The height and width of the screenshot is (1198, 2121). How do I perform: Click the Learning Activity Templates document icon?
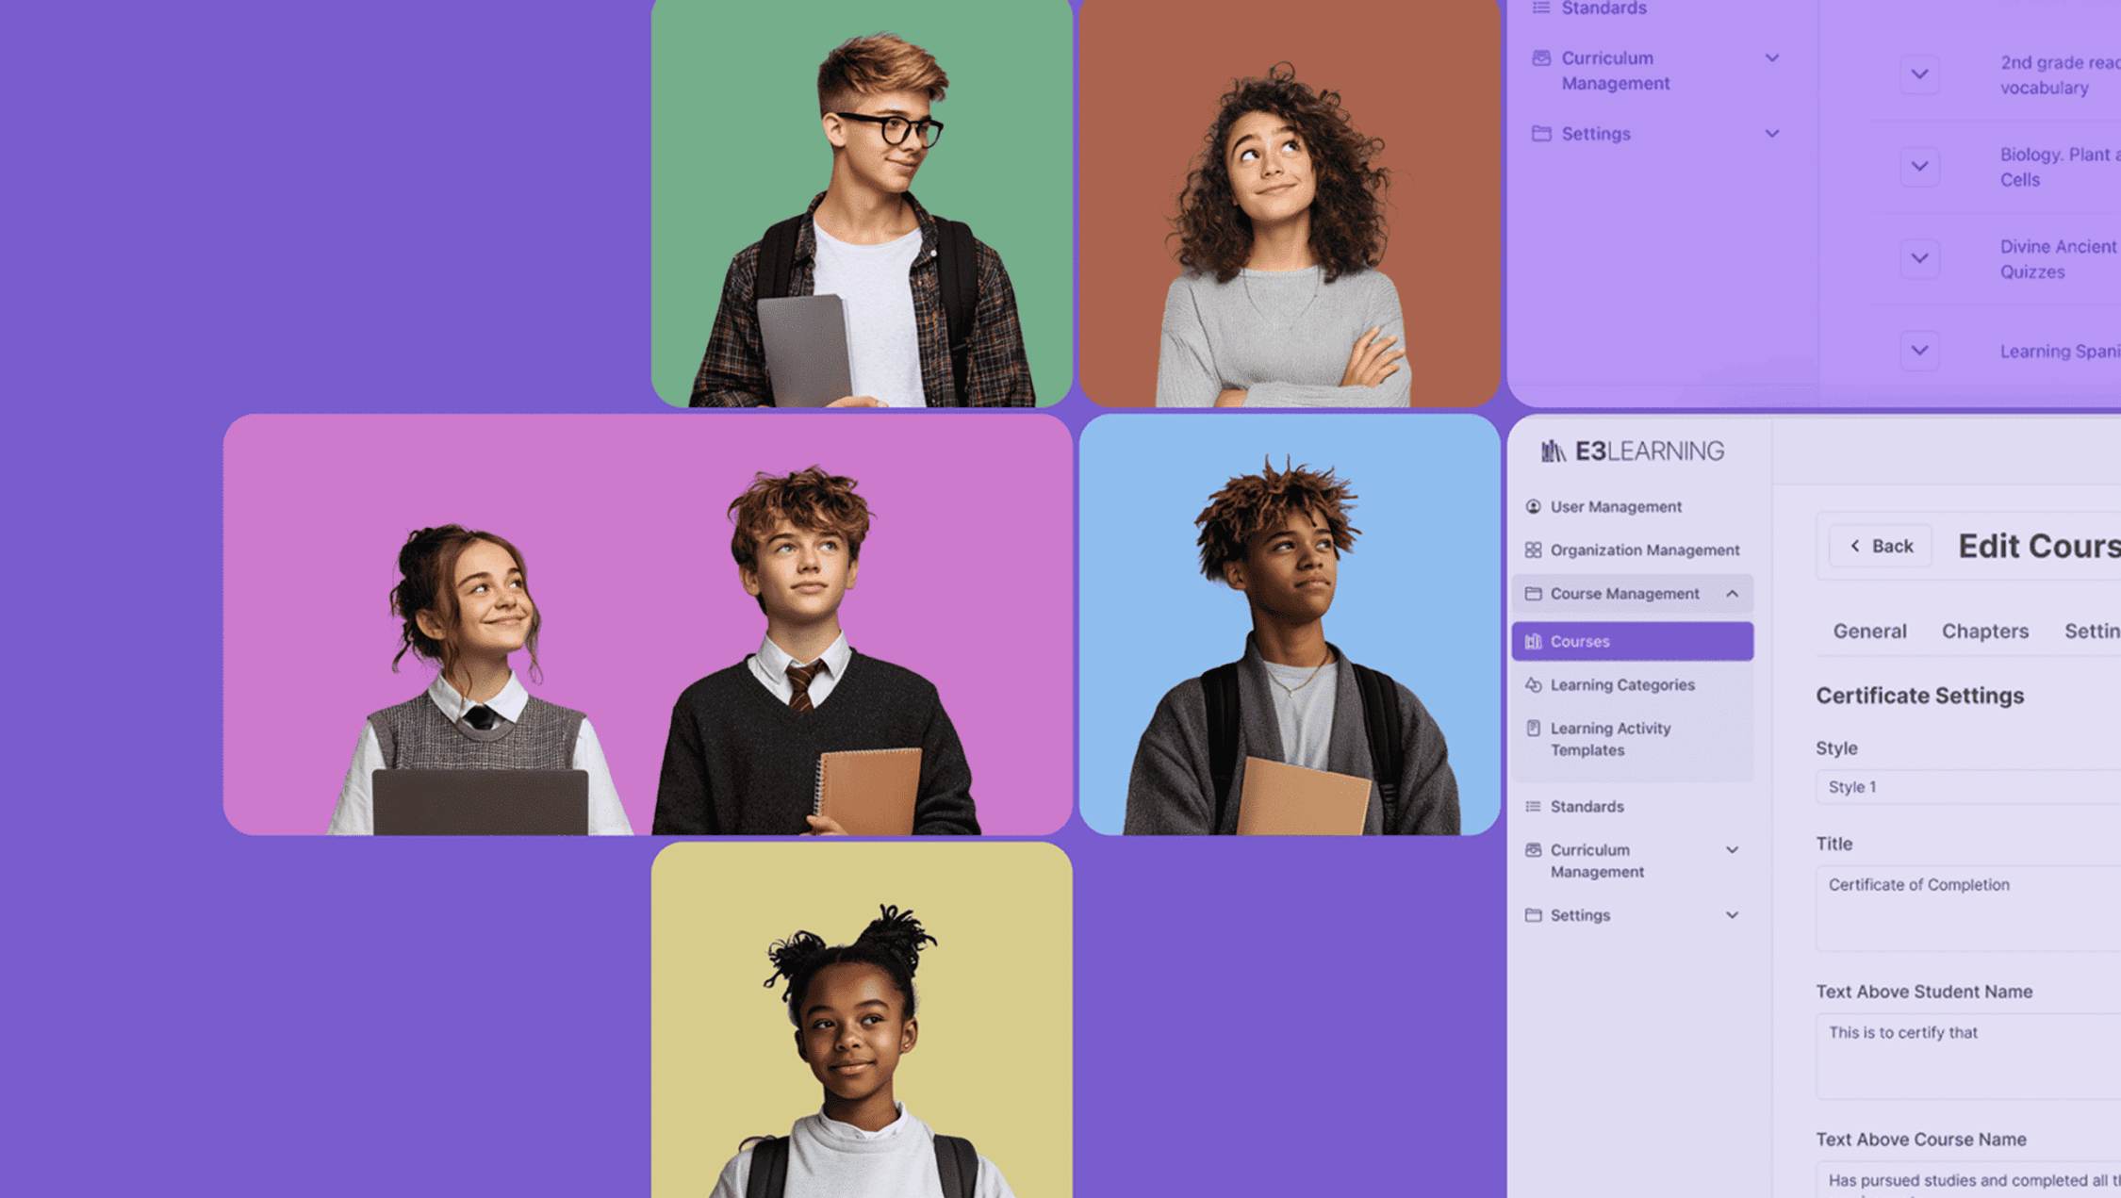(1534, 729)
